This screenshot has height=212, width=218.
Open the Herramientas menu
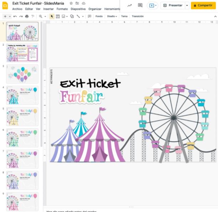(112, 9)
